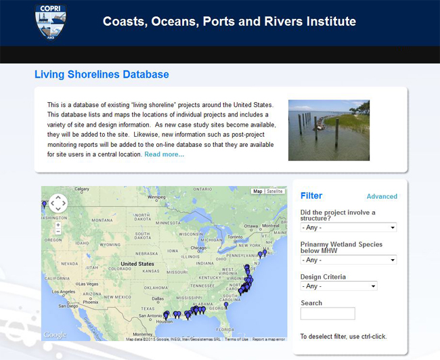Click the map marker near Washington state
This screenshot has height=360, width=440.
45,204
